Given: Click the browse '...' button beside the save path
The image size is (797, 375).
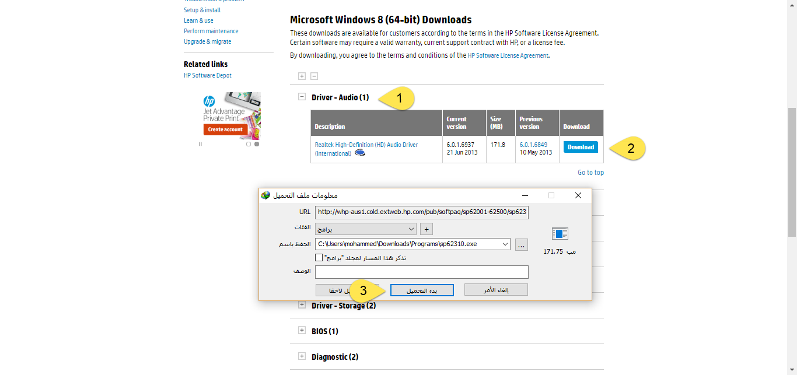Looking at the screenshot, I should coord(522,245).
